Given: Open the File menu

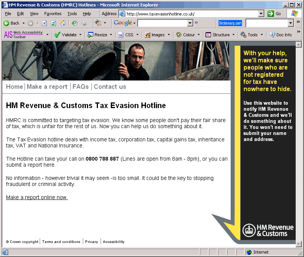Looking at the screenshot, I should click(8, 14).
